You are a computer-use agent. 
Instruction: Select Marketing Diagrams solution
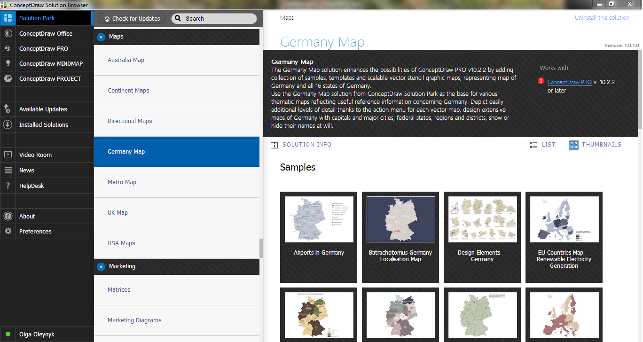177,320
